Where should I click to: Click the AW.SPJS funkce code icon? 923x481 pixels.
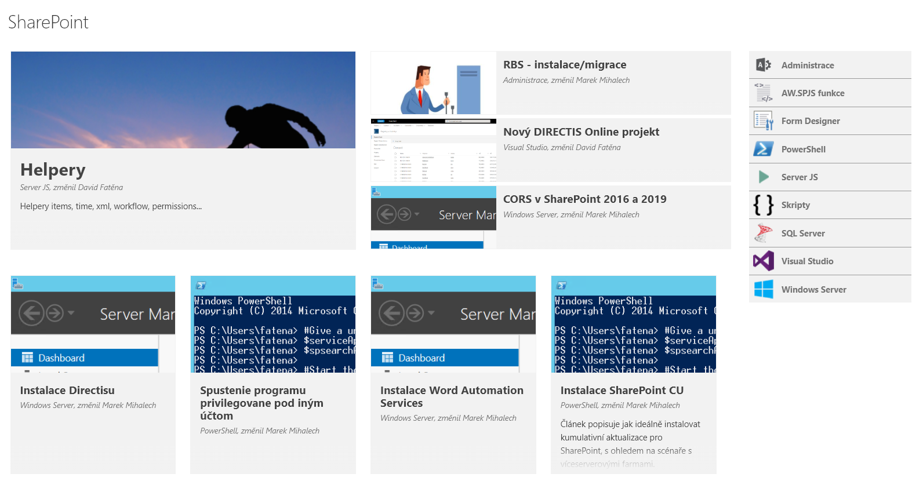[x=764, y=93]
